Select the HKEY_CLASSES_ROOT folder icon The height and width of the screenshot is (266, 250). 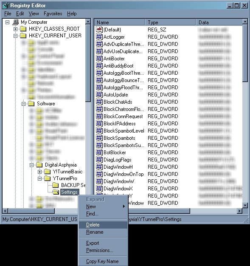click(x=23, y=29)
